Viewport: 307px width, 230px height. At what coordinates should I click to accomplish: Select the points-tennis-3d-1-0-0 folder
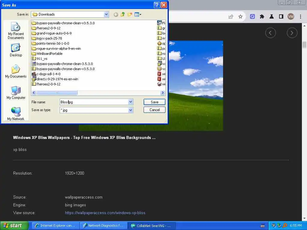pyautogui.click(x=50, y=43)
